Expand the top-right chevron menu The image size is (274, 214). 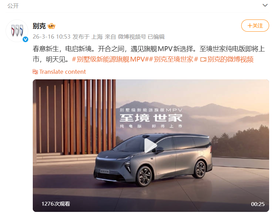pos(265,5)
